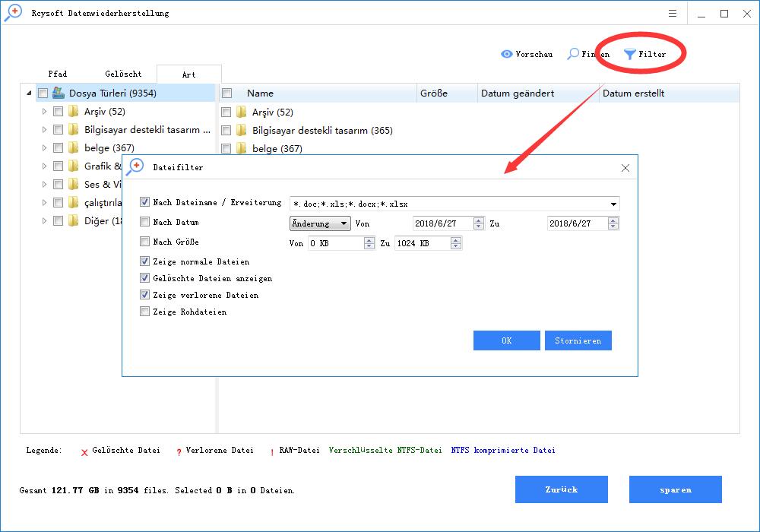Check the belge (367) list row checkbox
The width and height of the screenshot is (760, 532).
226,148
